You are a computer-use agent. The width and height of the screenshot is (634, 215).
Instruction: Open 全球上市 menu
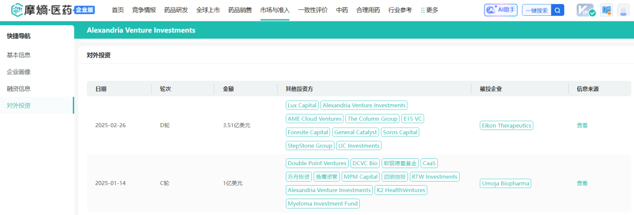[x=208, y=10]
